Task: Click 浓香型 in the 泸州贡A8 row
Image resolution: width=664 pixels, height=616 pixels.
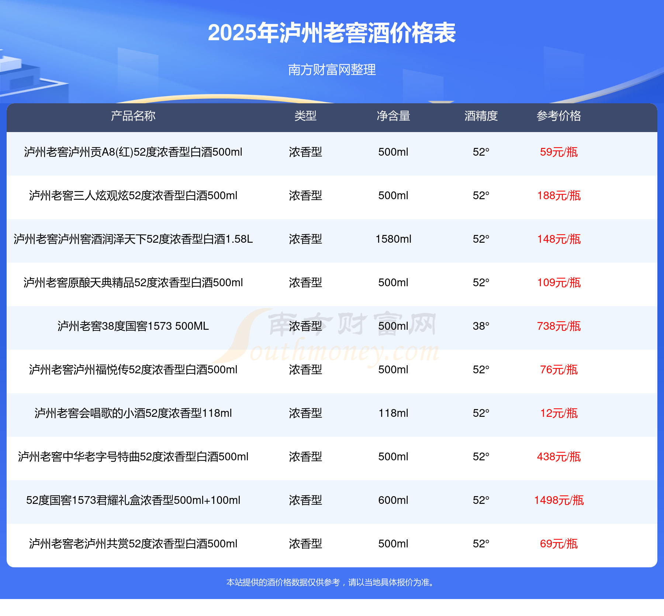Action: [x=305, y=152]
